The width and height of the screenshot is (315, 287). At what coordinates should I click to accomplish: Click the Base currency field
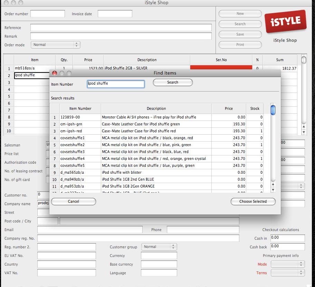(159, 264)
